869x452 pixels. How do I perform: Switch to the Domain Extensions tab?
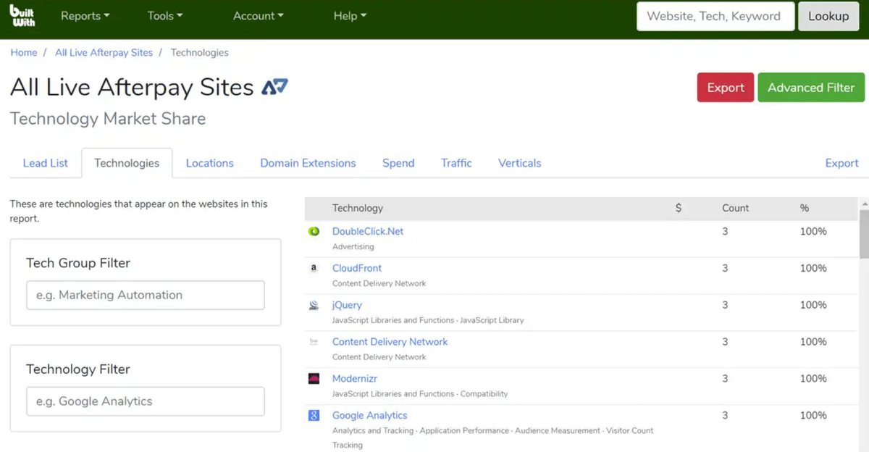click(308, 163)
